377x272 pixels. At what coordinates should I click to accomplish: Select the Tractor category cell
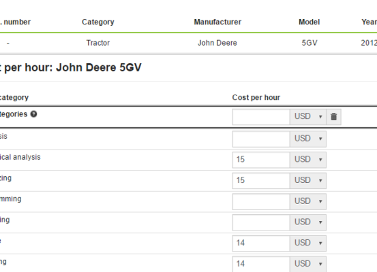click(x=98, y=43)
